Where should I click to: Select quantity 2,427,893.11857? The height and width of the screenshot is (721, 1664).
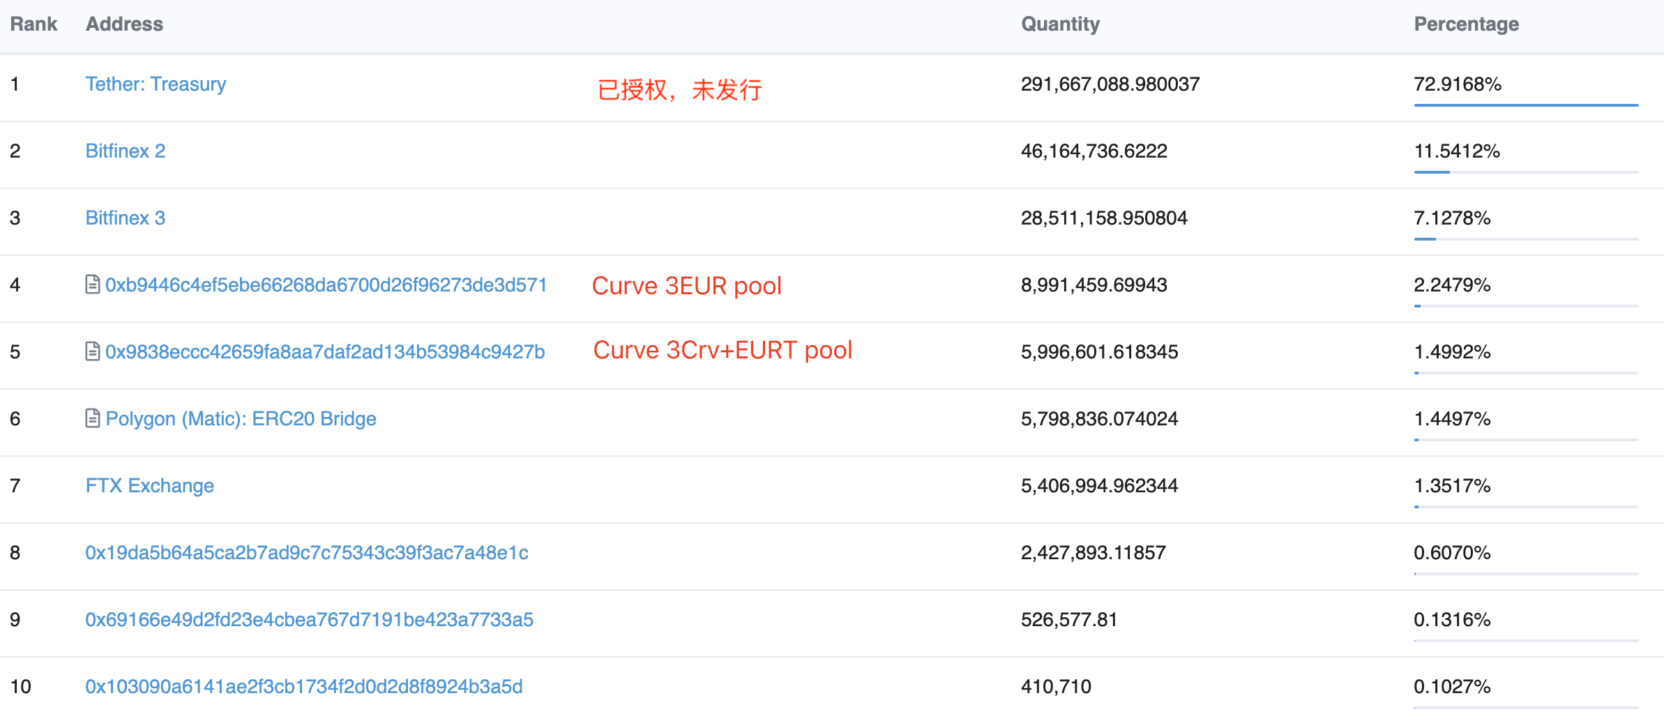(x=1094, y=553)
